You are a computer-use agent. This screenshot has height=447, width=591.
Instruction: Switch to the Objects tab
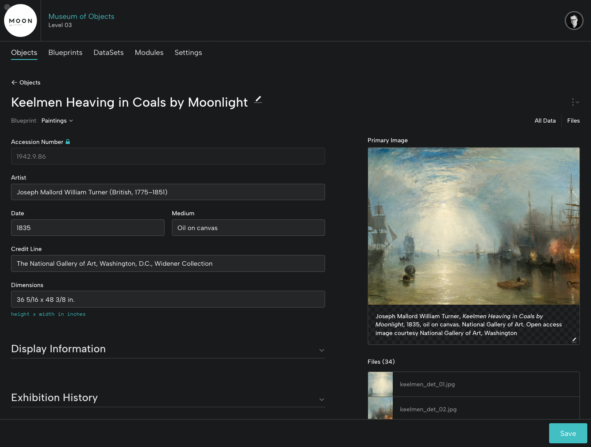(24, 52)
